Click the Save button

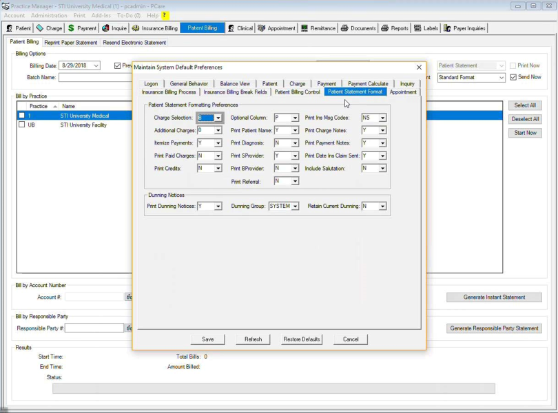[208, 339]
